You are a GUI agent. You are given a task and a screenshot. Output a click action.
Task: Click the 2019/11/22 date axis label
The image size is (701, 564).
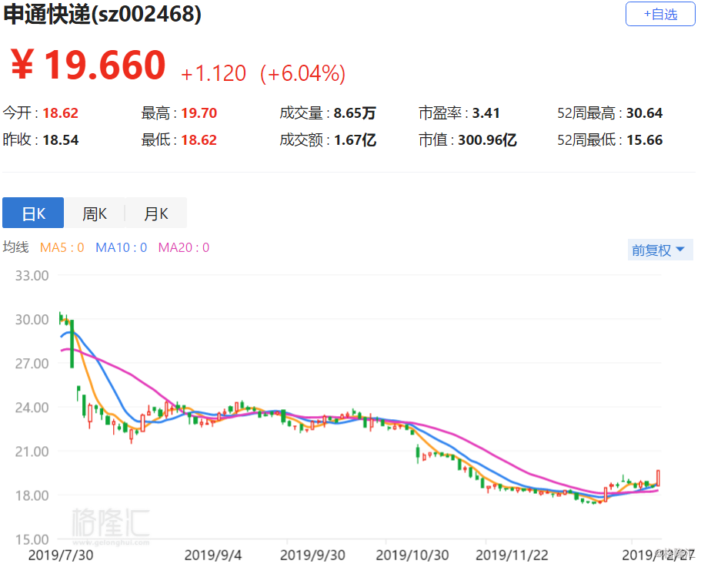click(512, 555)
